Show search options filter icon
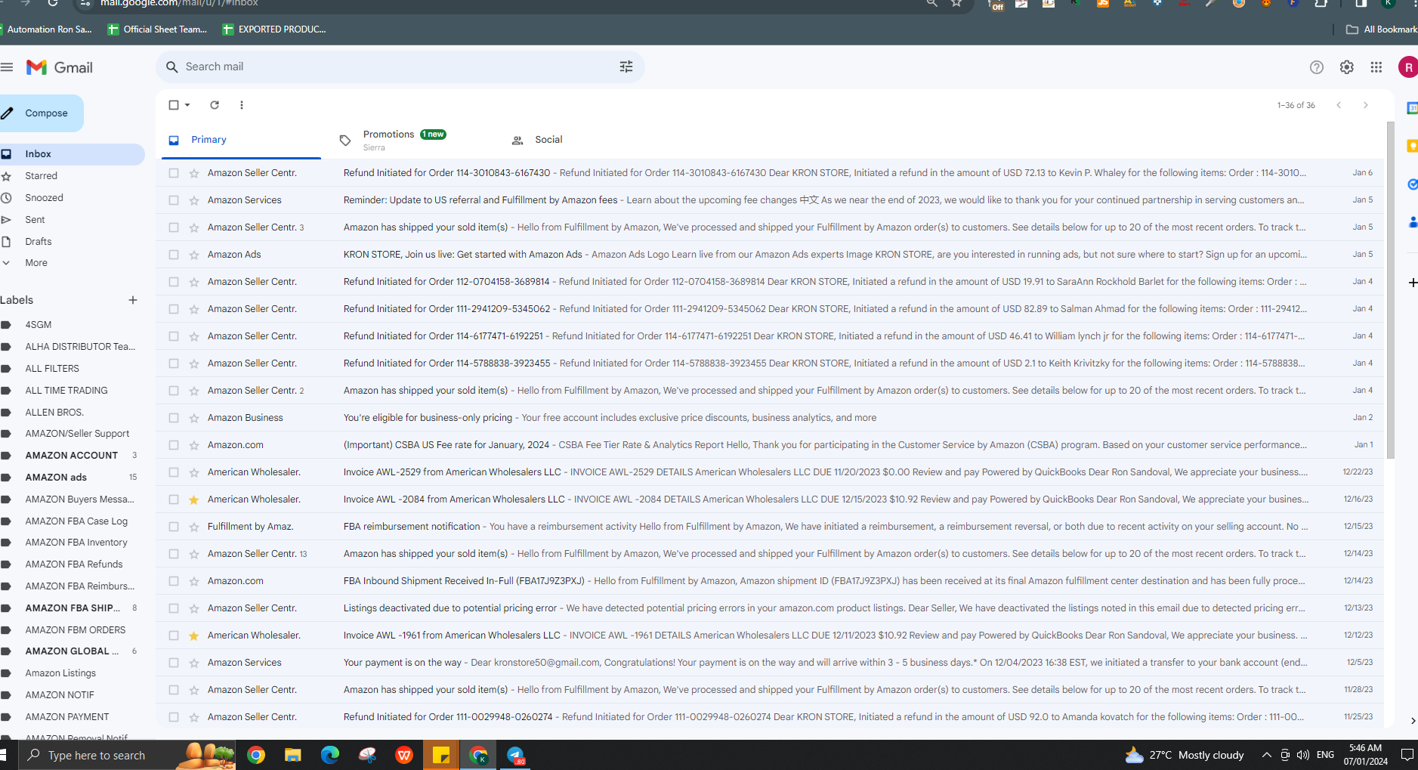 click(x=626, y=67)
